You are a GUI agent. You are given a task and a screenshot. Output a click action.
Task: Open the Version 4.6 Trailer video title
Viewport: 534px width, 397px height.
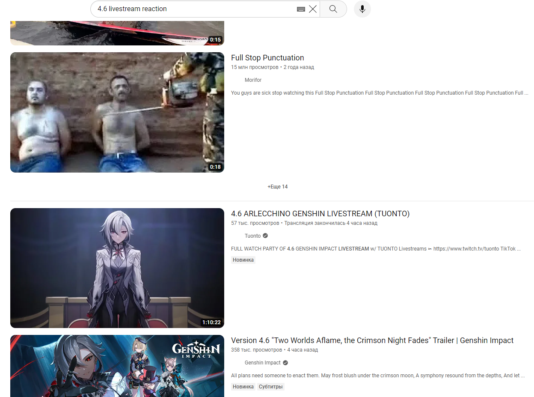click(372, 340)
